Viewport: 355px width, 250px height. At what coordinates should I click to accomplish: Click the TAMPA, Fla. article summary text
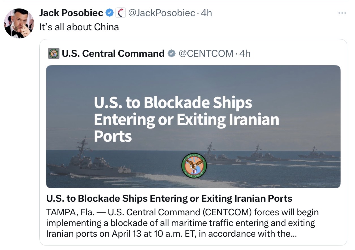181,223
